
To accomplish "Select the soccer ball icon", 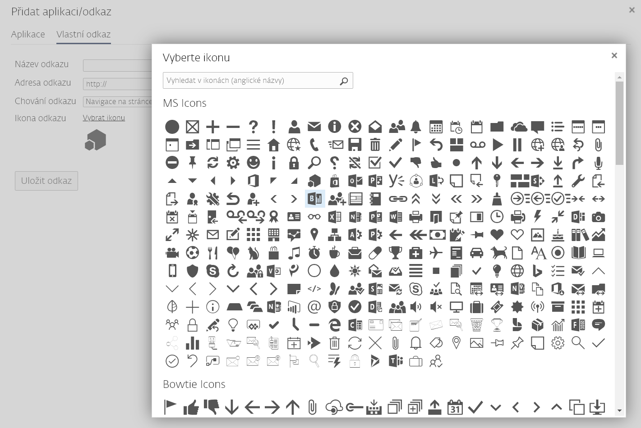I will pos(192,253).
